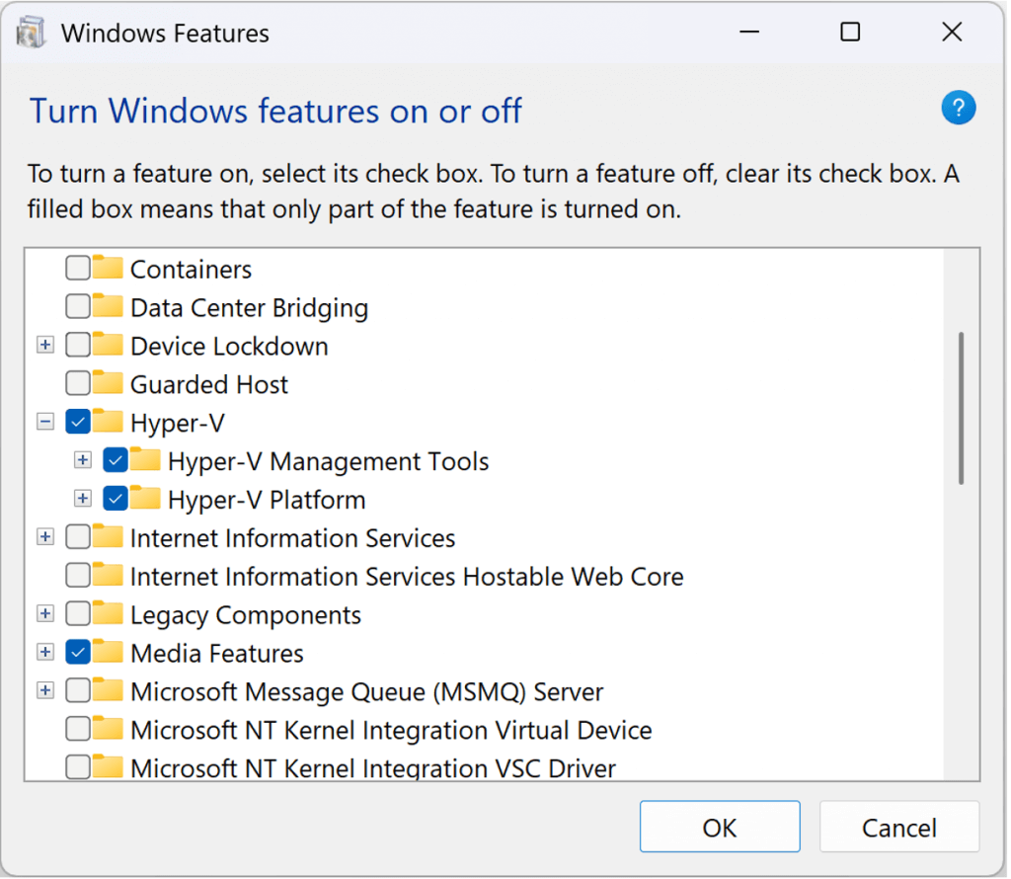Click the Internet Information Services folder icon
This screenshot has height=879, width=1011.
tap(108, 537)
